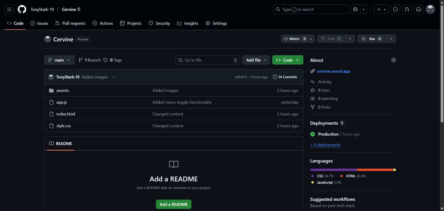The width and height of the screenshot is (444, 211).
Task: Click the Cervine repository avatar icon
Action: pos(47,39)
